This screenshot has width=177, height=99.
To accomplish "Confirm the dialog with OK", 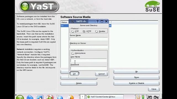I will click(x=74, y=74).
